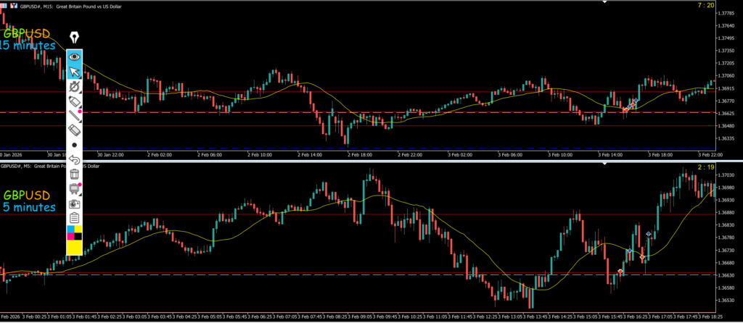The width and height of the screenshot is (743, 323).
Task: Click the pen nib icon above the toolbar
Action: coord(74,38)
